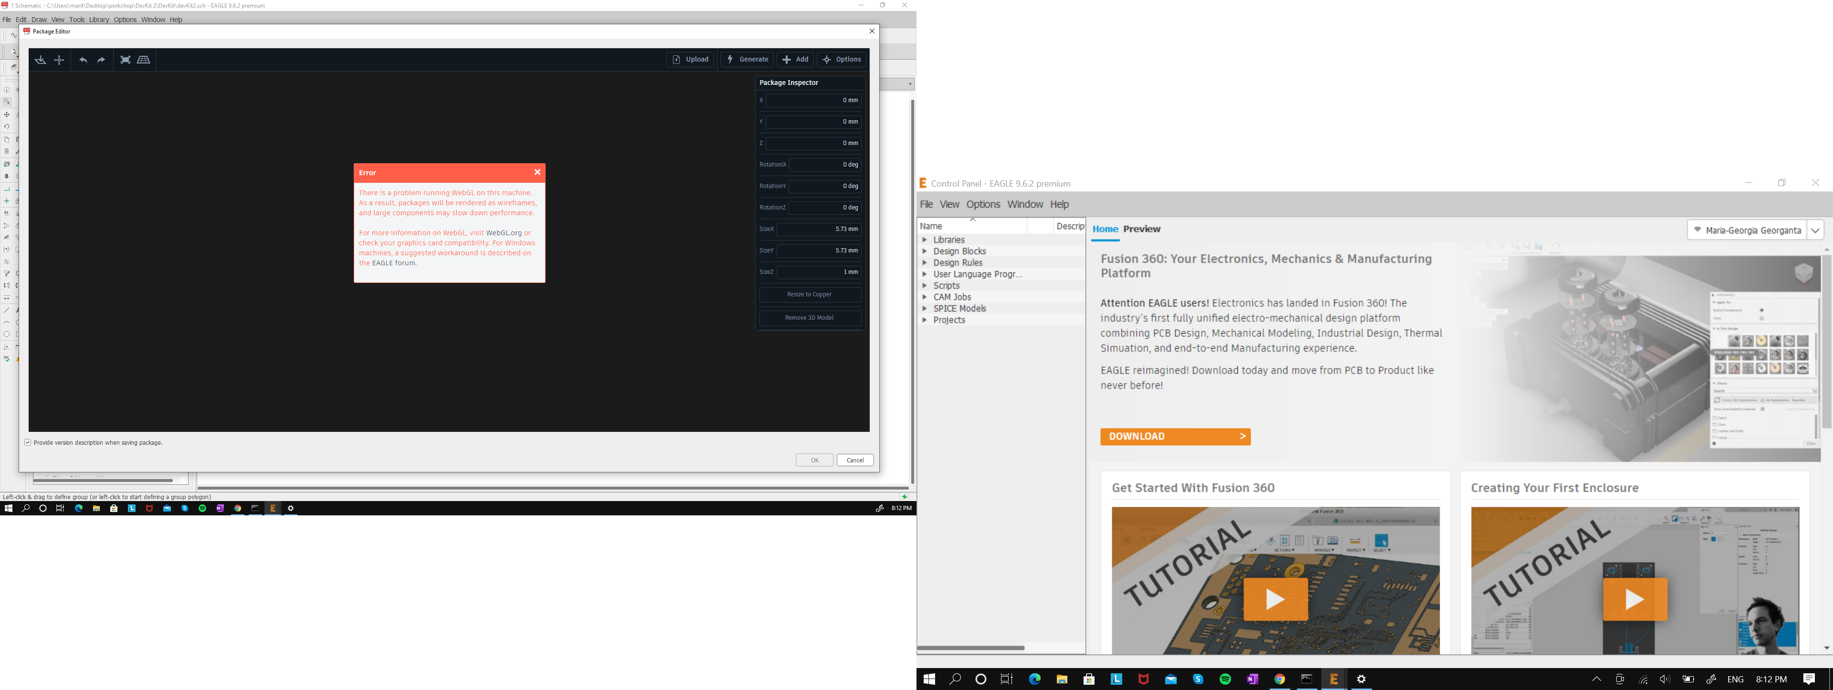
Task: Select the Copy tool in schematic toolbar
Action: point(6,139)
